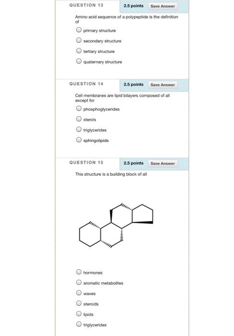Pick the steroids radio button

tap(79, 303)
